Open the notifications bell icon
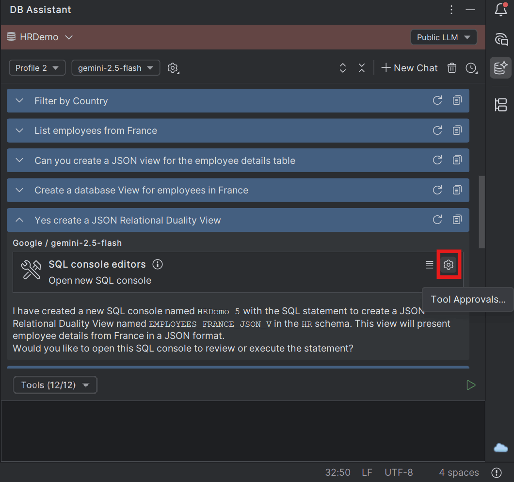The image size is (514, 482). click(x=500, y=10)
